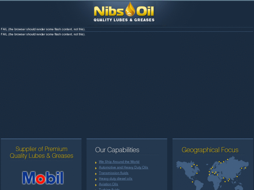Click the Nibs Oil logo
This screenshot has width=254, height=190.
click(x=124, y=12)
